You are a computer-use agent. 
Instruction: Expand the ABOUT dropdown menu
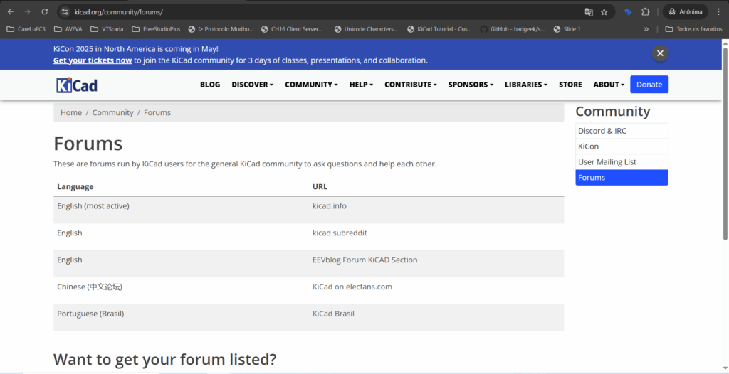pos(609,85)
